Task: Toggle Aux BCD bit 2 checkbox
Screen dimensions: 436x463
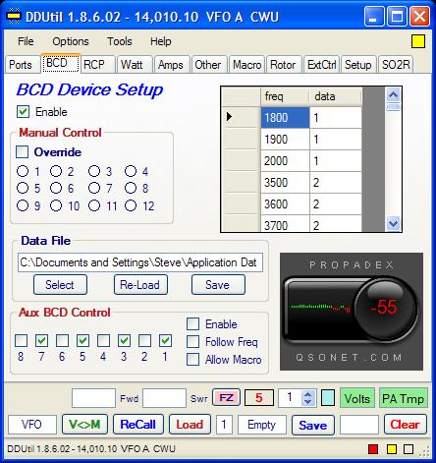Action: pyautogui.click(x=144, y=340)
